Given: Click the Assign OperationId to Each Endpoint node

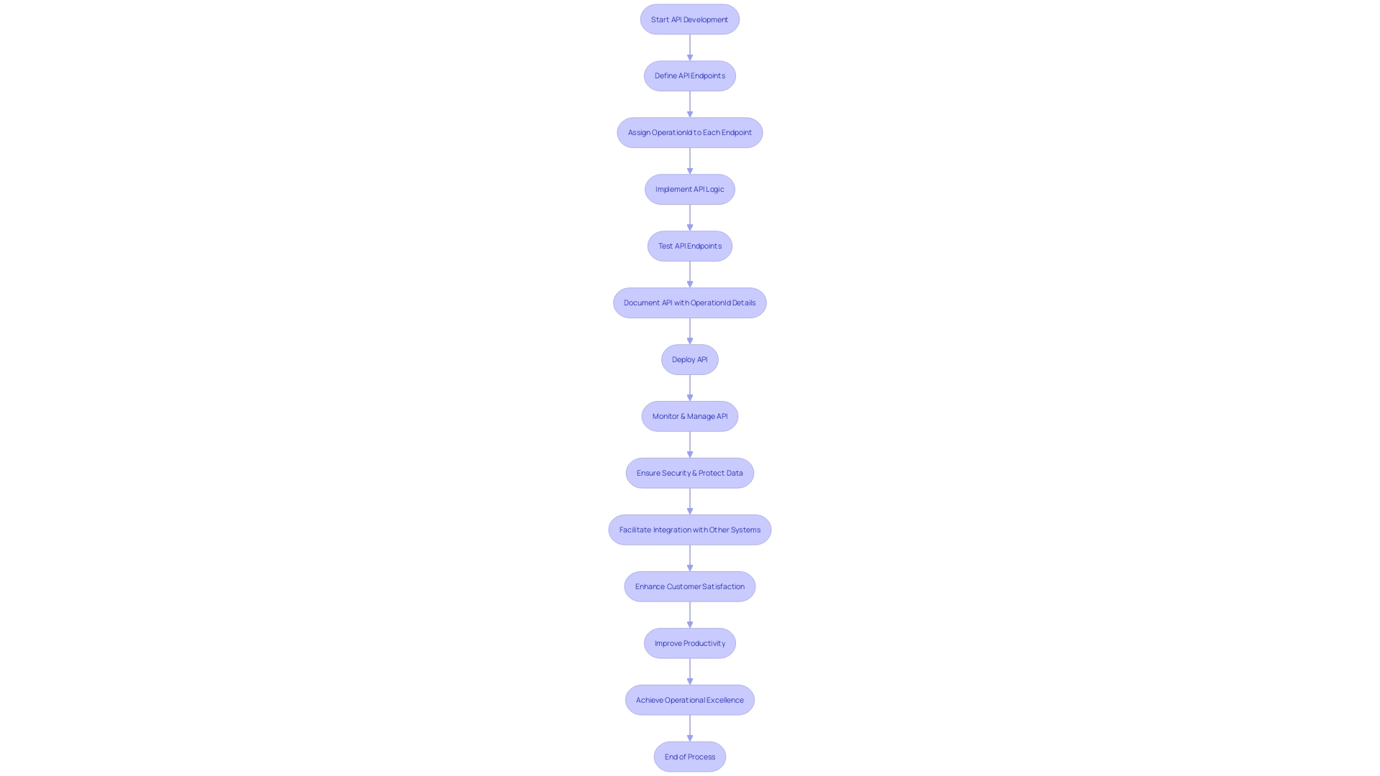Looking at the screenshot, I should [x=690, y=131].
